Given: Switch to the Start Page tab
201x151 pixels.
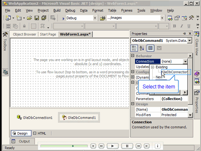Looking at the screenshot, I should (48, 34).
